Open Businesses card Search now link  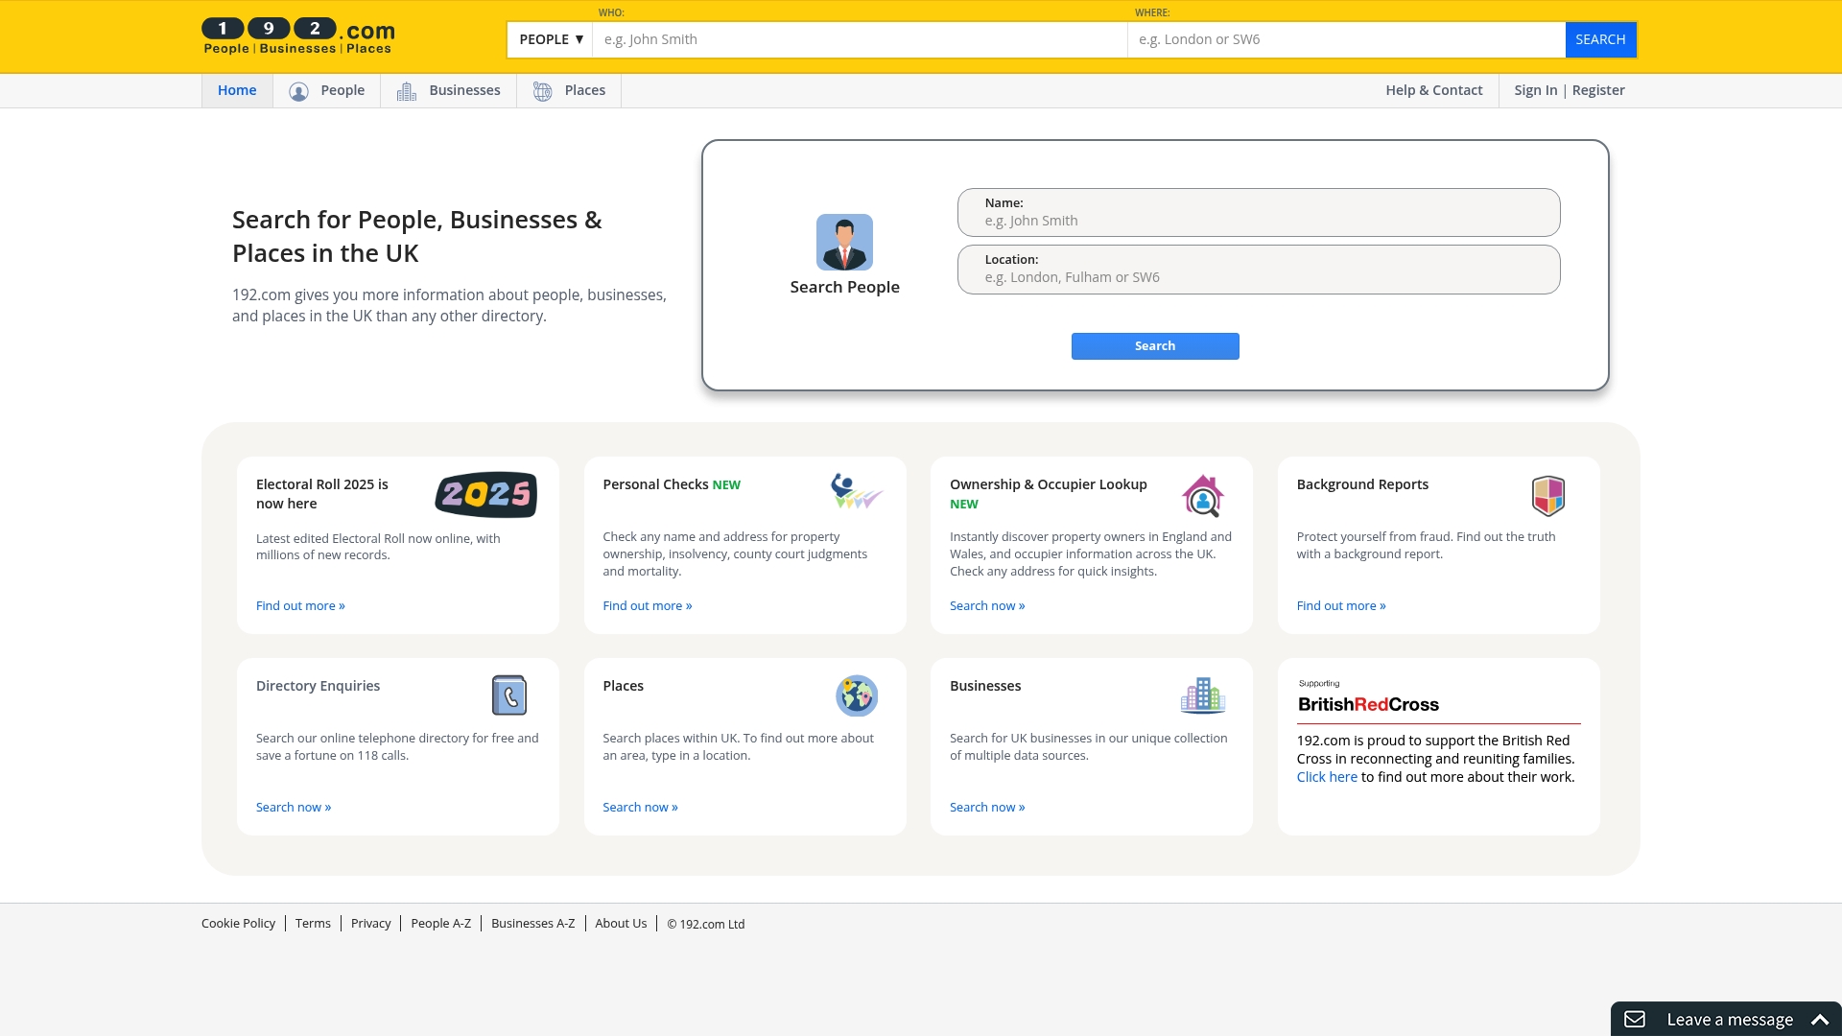[987, 807]
